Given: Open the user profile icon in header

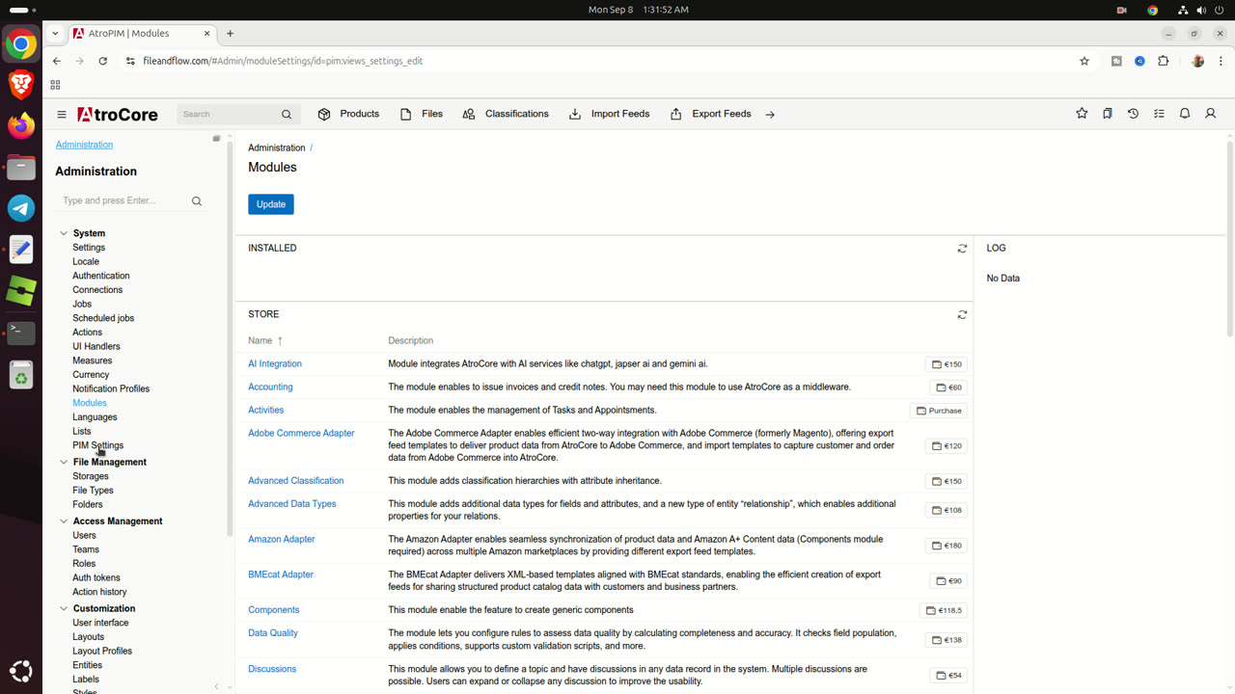Looking at the screenshot, I should click(x=1211, y=114).
